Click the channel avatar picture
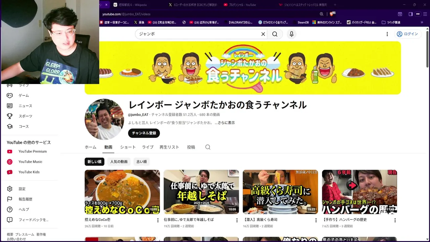 pos(104,119)
